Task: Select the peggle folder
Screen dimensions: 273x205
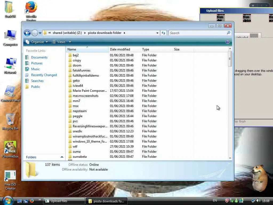Action: click(78, 116)
